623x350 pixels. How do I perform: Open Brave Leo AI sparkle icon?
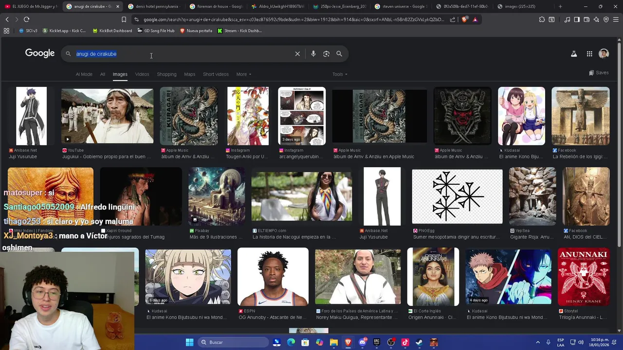coord(596,19)
